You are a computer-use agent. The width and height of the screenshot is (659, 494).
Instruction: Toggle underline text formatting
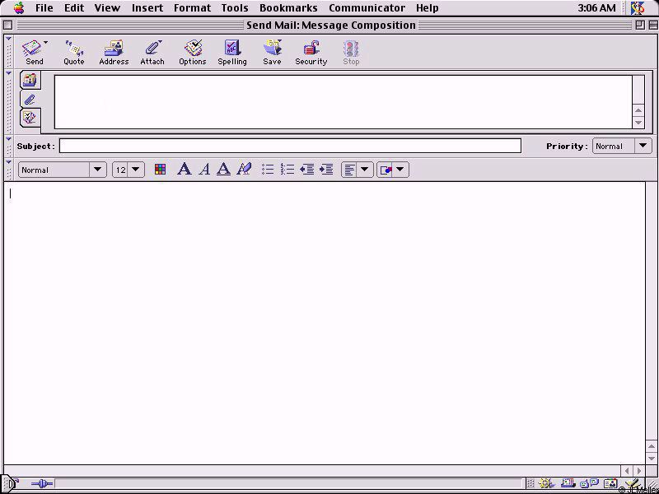pos(223,170)
